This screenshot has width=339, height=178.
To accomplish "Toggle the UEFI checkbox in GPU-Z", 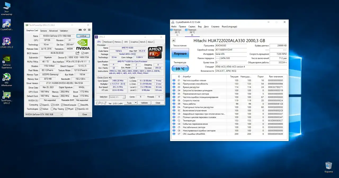I will click(83, 53).
